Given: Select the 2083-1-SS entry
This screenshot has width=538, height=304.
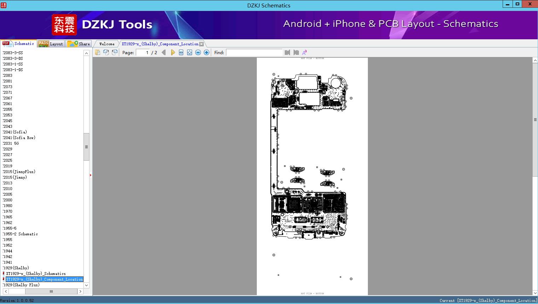Looking at the screenshot, I should [x=13, y=64].
